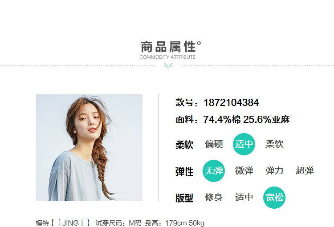This screenshot has height=227, width=334.
Task: Click the COMMODITY ATTRIBUTE subtitle
Action: (167, 57)
